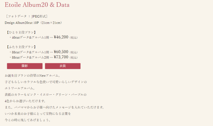
Task: Click the ¥46,200 price
Action: pos(61,37)
